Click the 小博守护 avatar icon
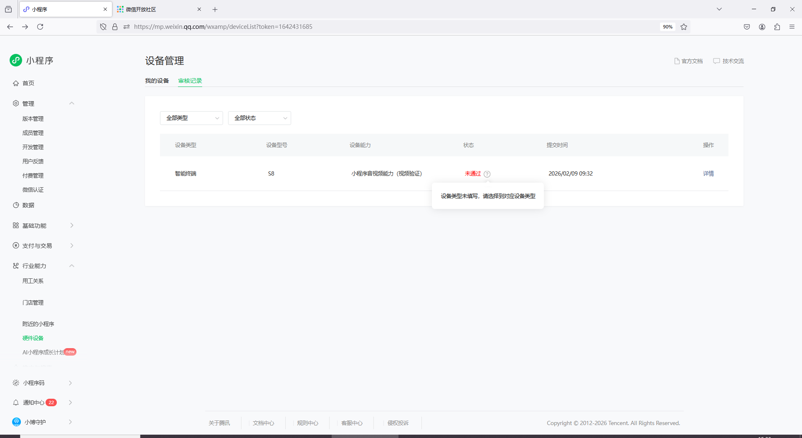The width and height of the screenshot is (802, 438). click(16, 422)
